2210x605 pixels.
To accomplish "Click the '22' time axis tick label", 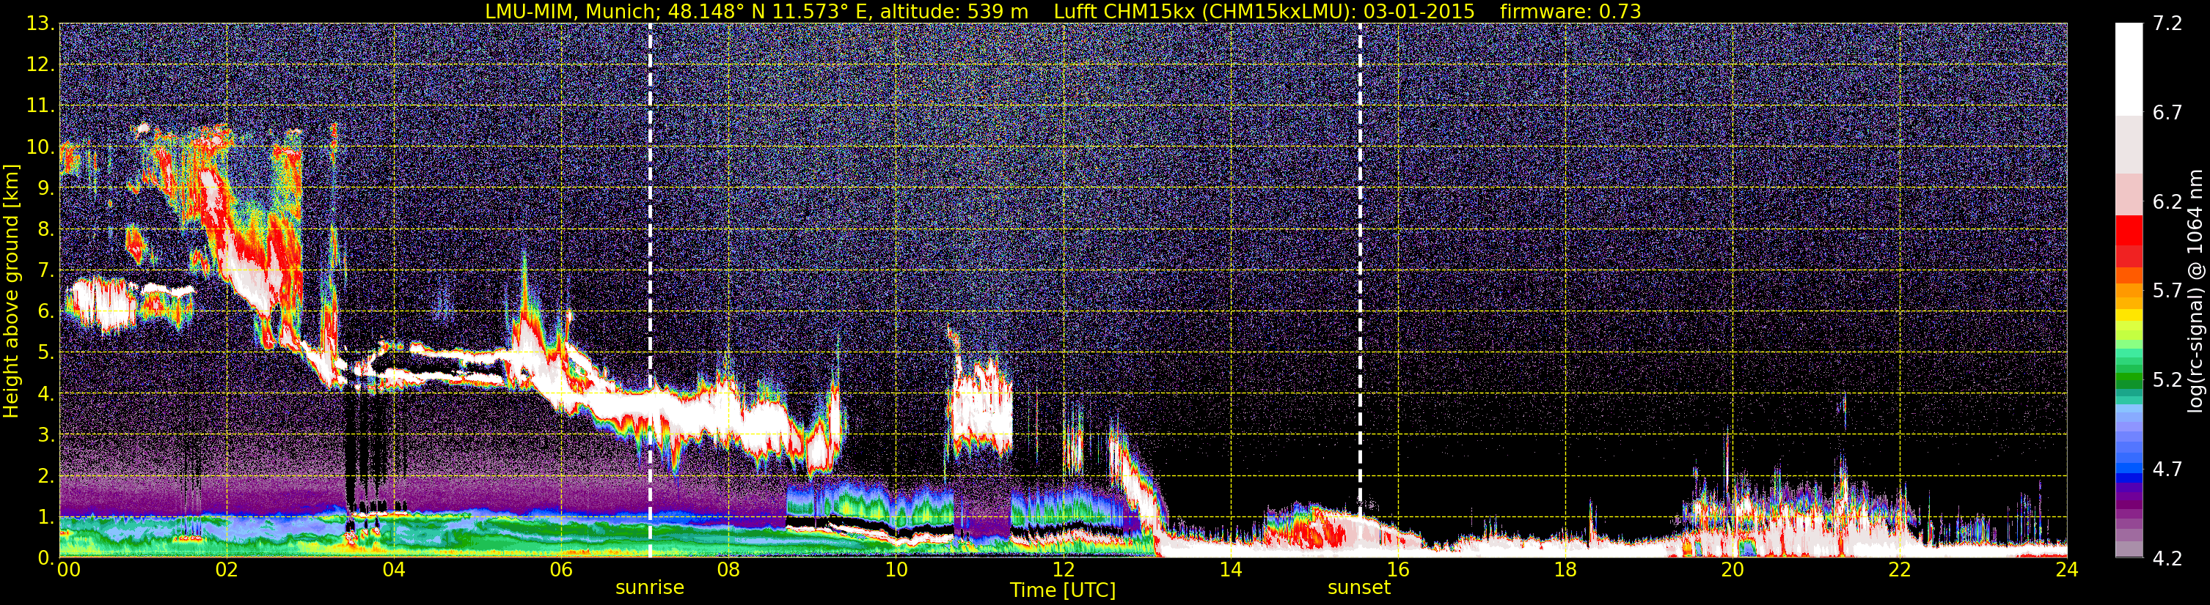I will click(x=1900, y=570).
